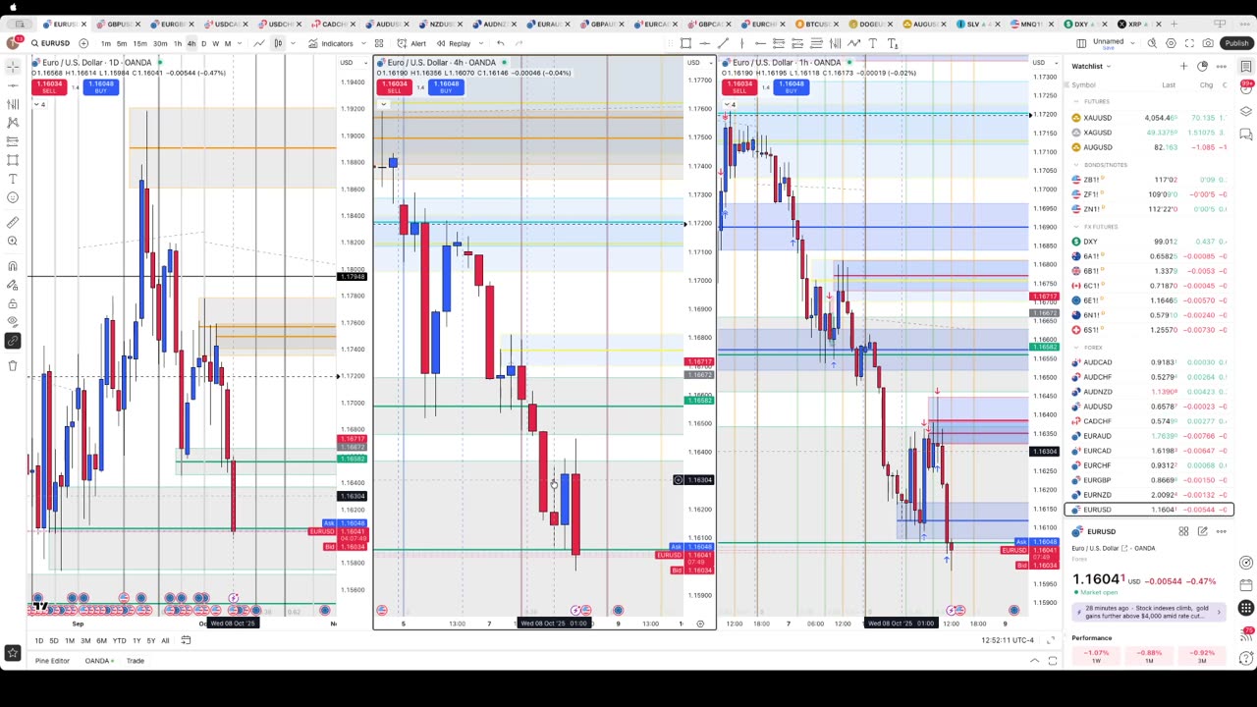The height and width of the screenshot is (707, 1257).
Task: Select the 1m timeframe
Action: coord(106,43)
